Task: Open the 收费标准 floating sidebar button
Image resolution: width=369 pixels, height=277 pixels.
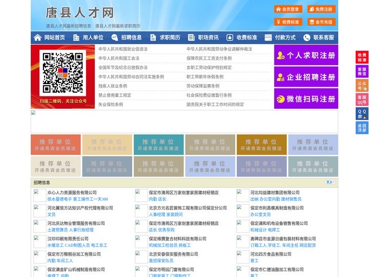Action: [x=362, y=57]
